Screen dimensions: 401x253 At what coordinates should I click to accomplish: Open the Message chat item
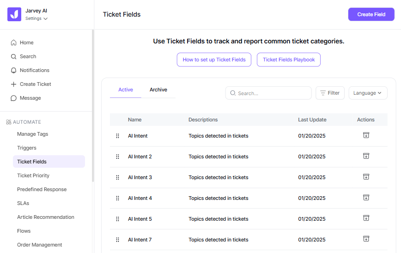(30, 98)
